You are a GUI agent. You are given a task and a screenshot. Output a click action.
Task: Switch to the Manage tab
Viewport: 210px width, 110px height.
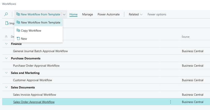pyautogui.click(x=88, y=14)
